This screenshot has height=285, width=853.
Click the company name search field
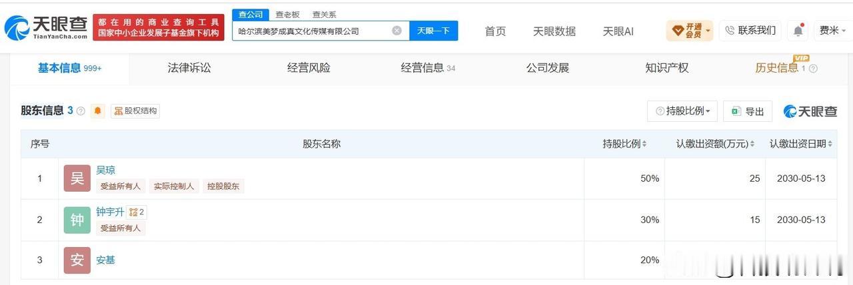(x=312, y=31)
